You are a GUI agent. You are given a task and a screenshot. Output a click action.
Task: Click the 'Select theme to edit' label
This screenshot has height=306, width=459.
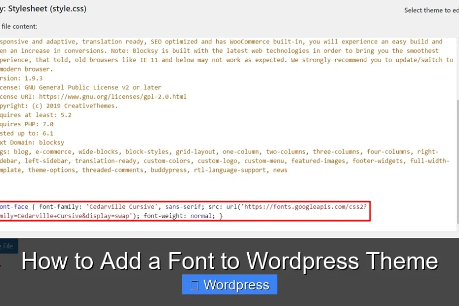431,10
